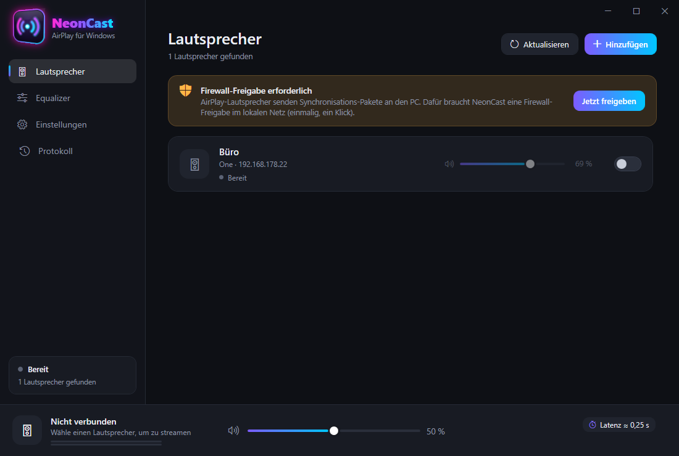Show the Protokoll page
679x456 pixels.
pos(72,151)
